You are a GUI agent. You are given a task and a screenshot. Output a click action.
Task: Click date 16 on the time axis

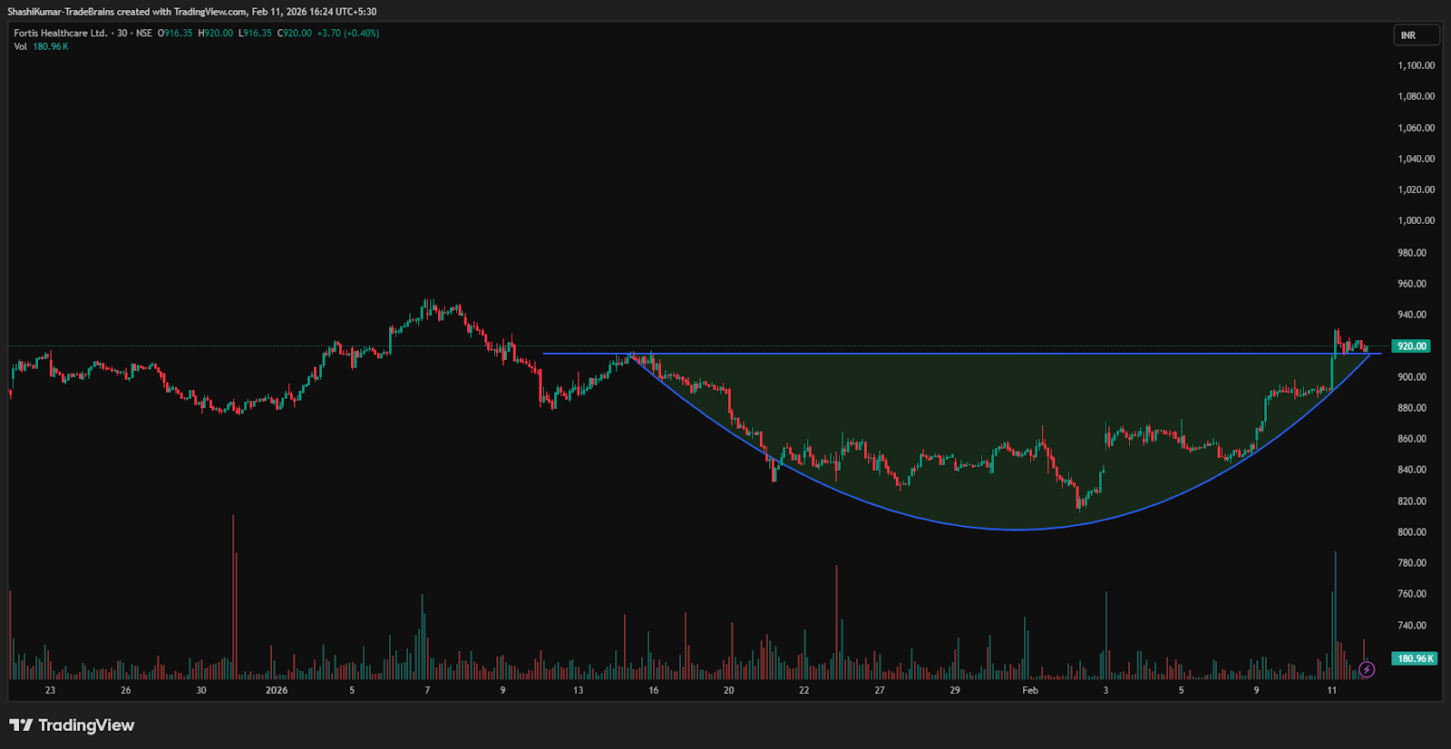pyautogui.click(x=653, y=691)
